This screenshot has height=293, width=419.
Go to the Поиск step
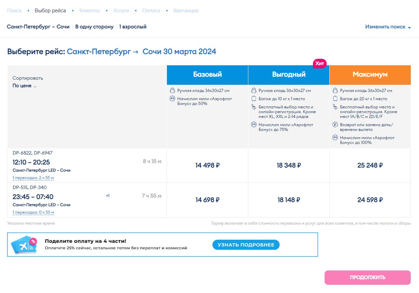(14, 11)
